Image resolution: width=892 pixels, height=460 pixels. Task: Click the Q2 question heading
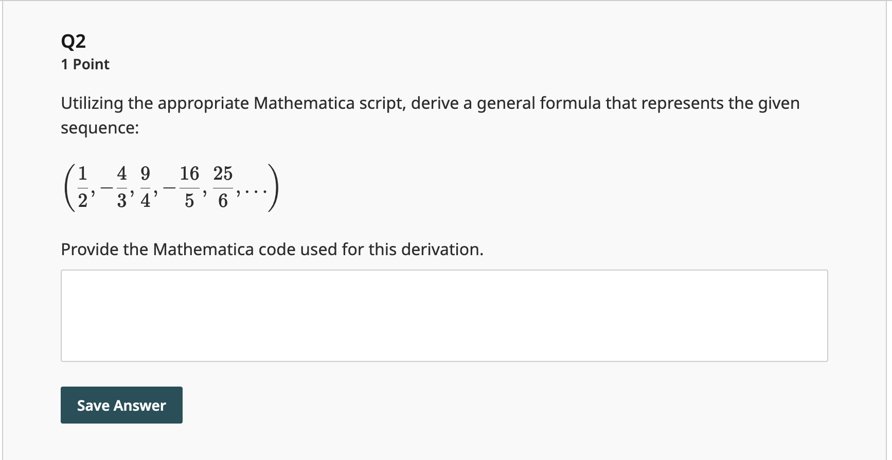click(x=73, y=41)
